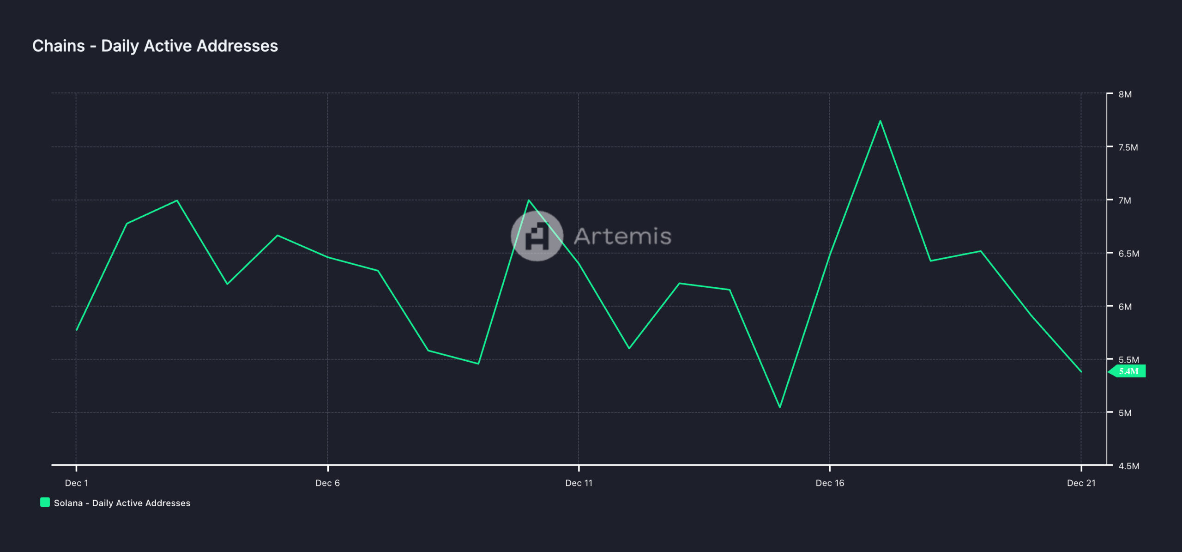Click the chart title Chains - Daily Active Addresses
Viewport: 1182px width, 552px height.
155,46
